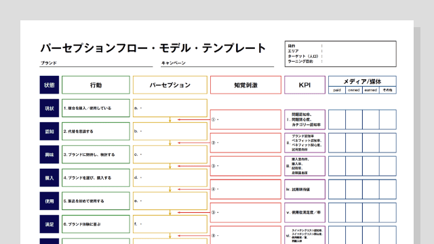Click stimulus box ②
Screen dimensions: 434x244
[x=245, y=143]
